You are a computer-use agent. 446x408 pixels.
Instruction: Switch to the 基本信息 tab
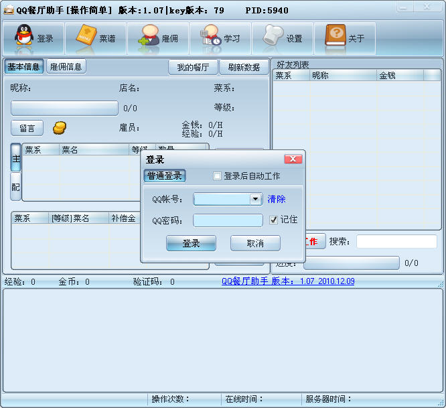pos(24,66)
